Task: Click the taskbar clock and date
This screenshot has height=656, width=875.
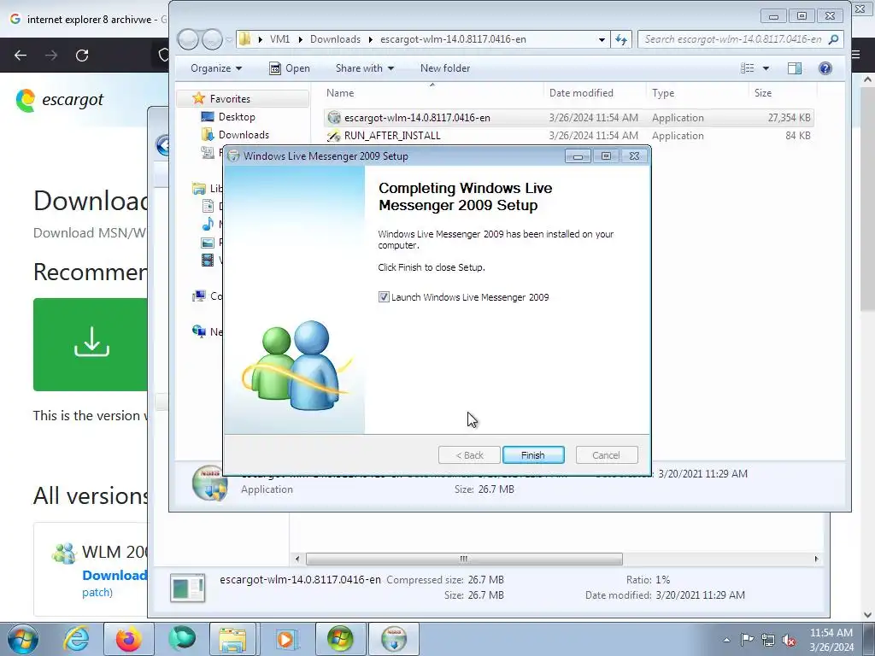Action: click(831, 640)
